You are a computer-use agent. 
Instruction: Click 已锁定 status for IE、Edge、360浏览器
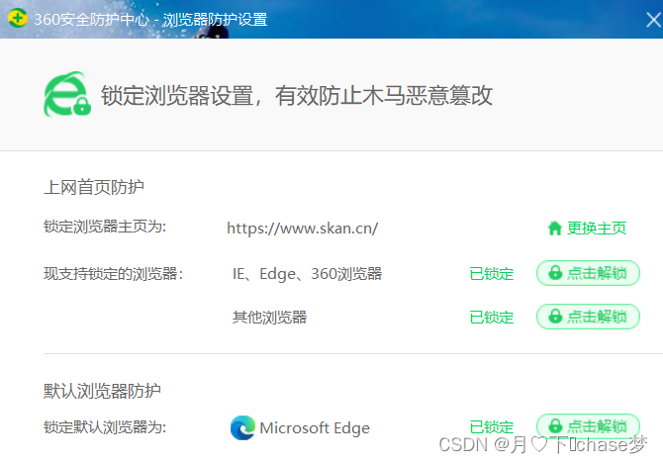pyautogui.click(x=492, y=274)
